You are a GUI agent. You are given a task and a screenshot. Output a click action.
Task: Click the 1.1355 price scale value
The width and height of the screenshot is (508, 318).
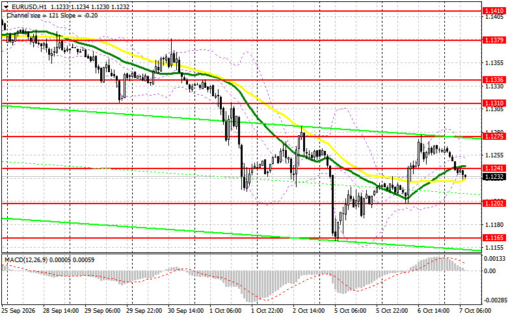coord(495,63)
